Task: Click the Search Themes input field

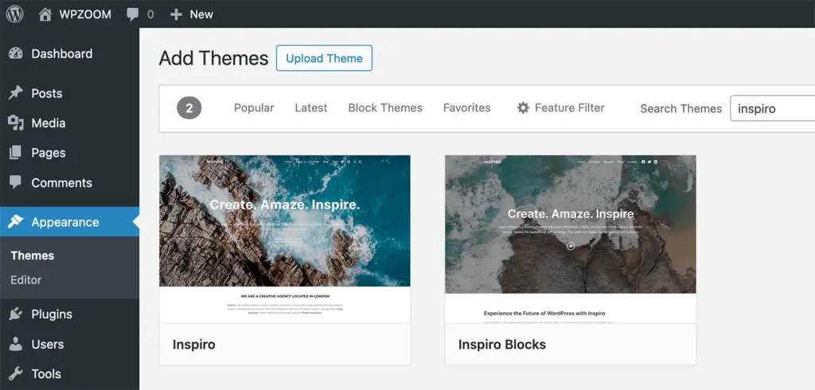Action: (772, 109)
